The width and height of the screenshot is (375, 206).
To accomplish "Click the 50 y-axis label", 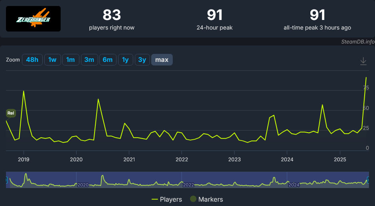I will [366, 108].
